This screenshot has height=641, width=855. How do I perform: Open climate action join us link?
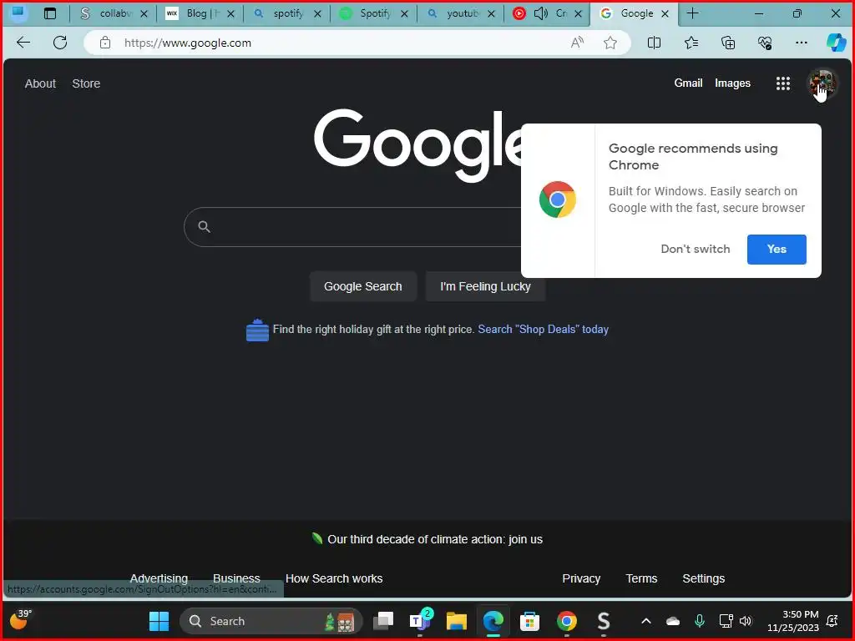434,539
